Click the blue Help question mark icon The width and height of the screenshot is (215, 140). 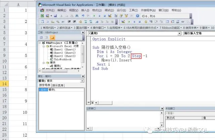(x=137, y=16)
